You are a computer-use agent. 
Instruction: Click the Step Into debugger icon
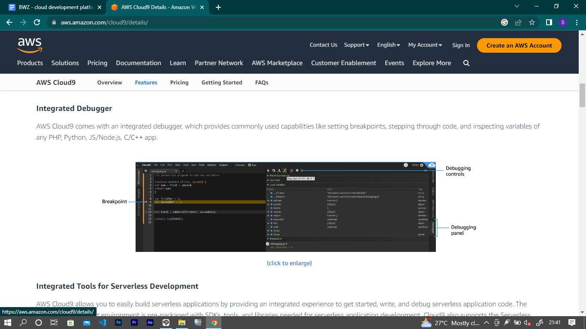click(x=279, y=170)
